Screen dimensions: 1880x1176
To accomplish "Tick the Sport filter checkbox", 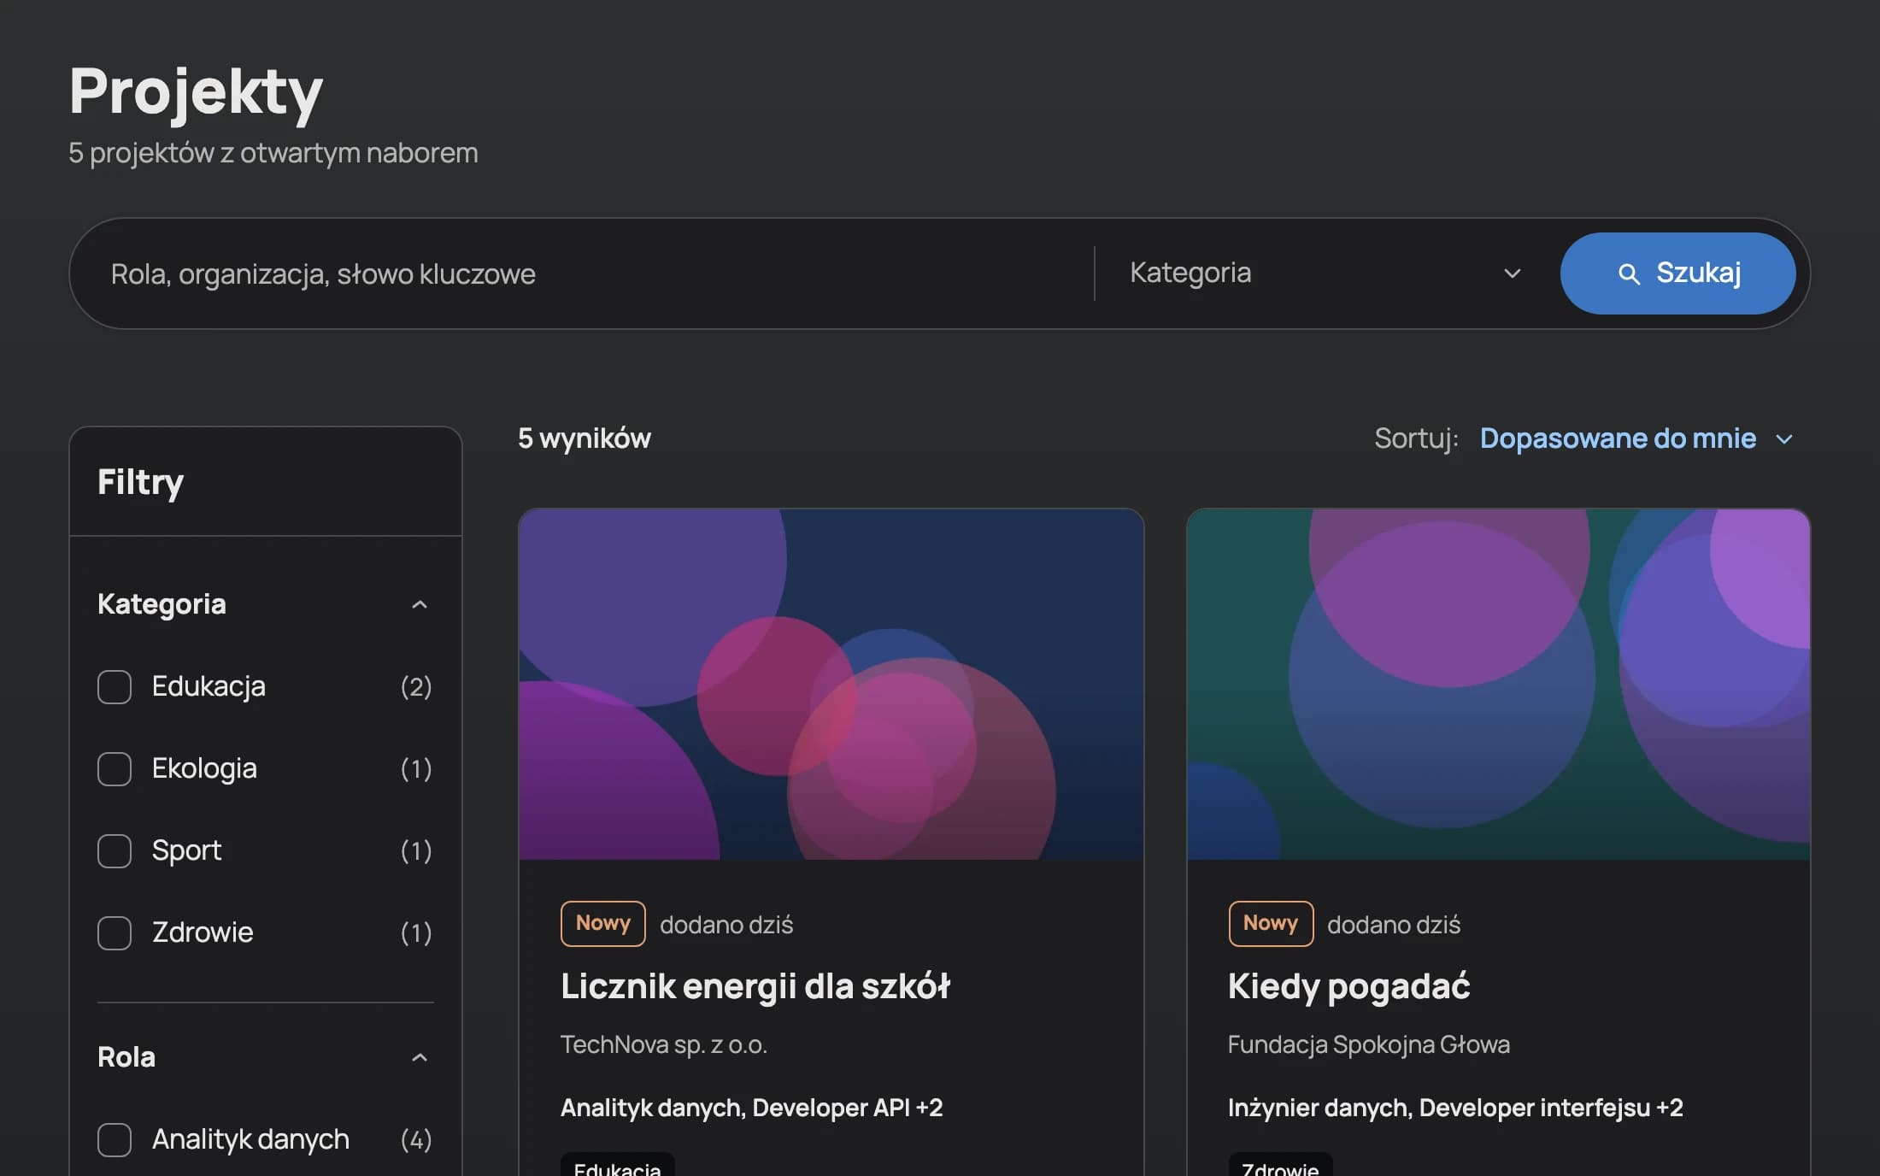I will pos(115,850).
